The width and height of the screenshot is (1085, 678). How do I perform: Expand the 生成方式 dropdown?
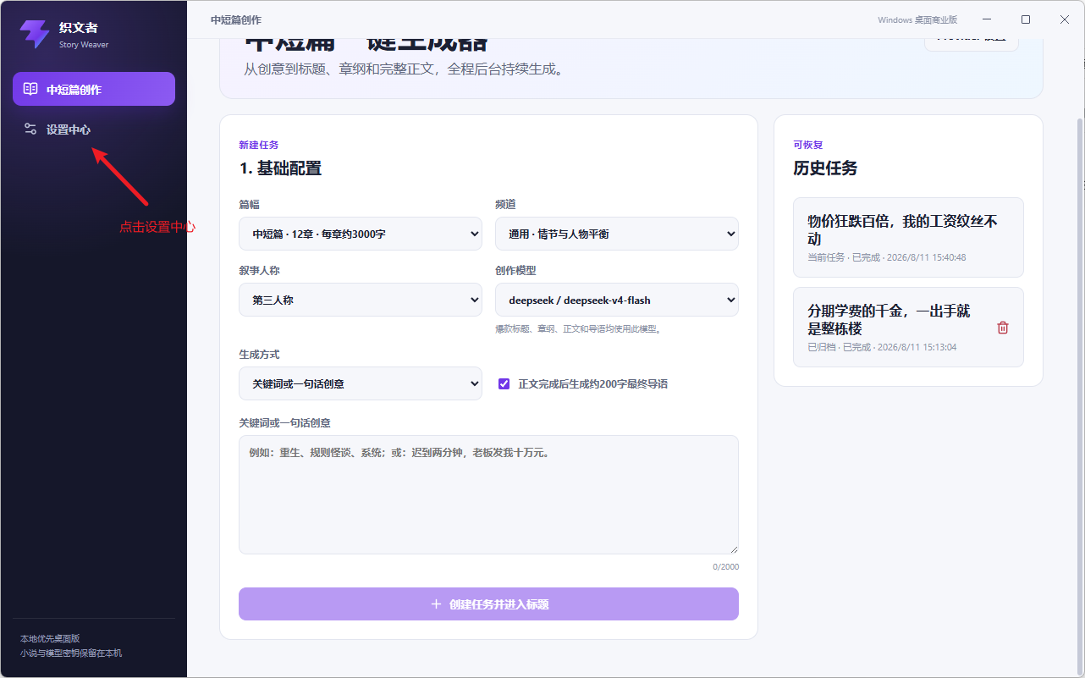(x=361, y=383)
